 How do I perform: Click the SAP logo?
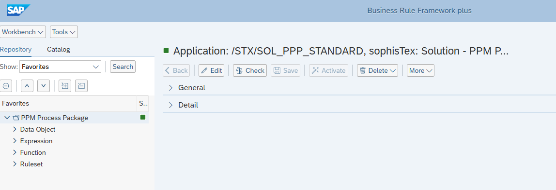(18, 10)
